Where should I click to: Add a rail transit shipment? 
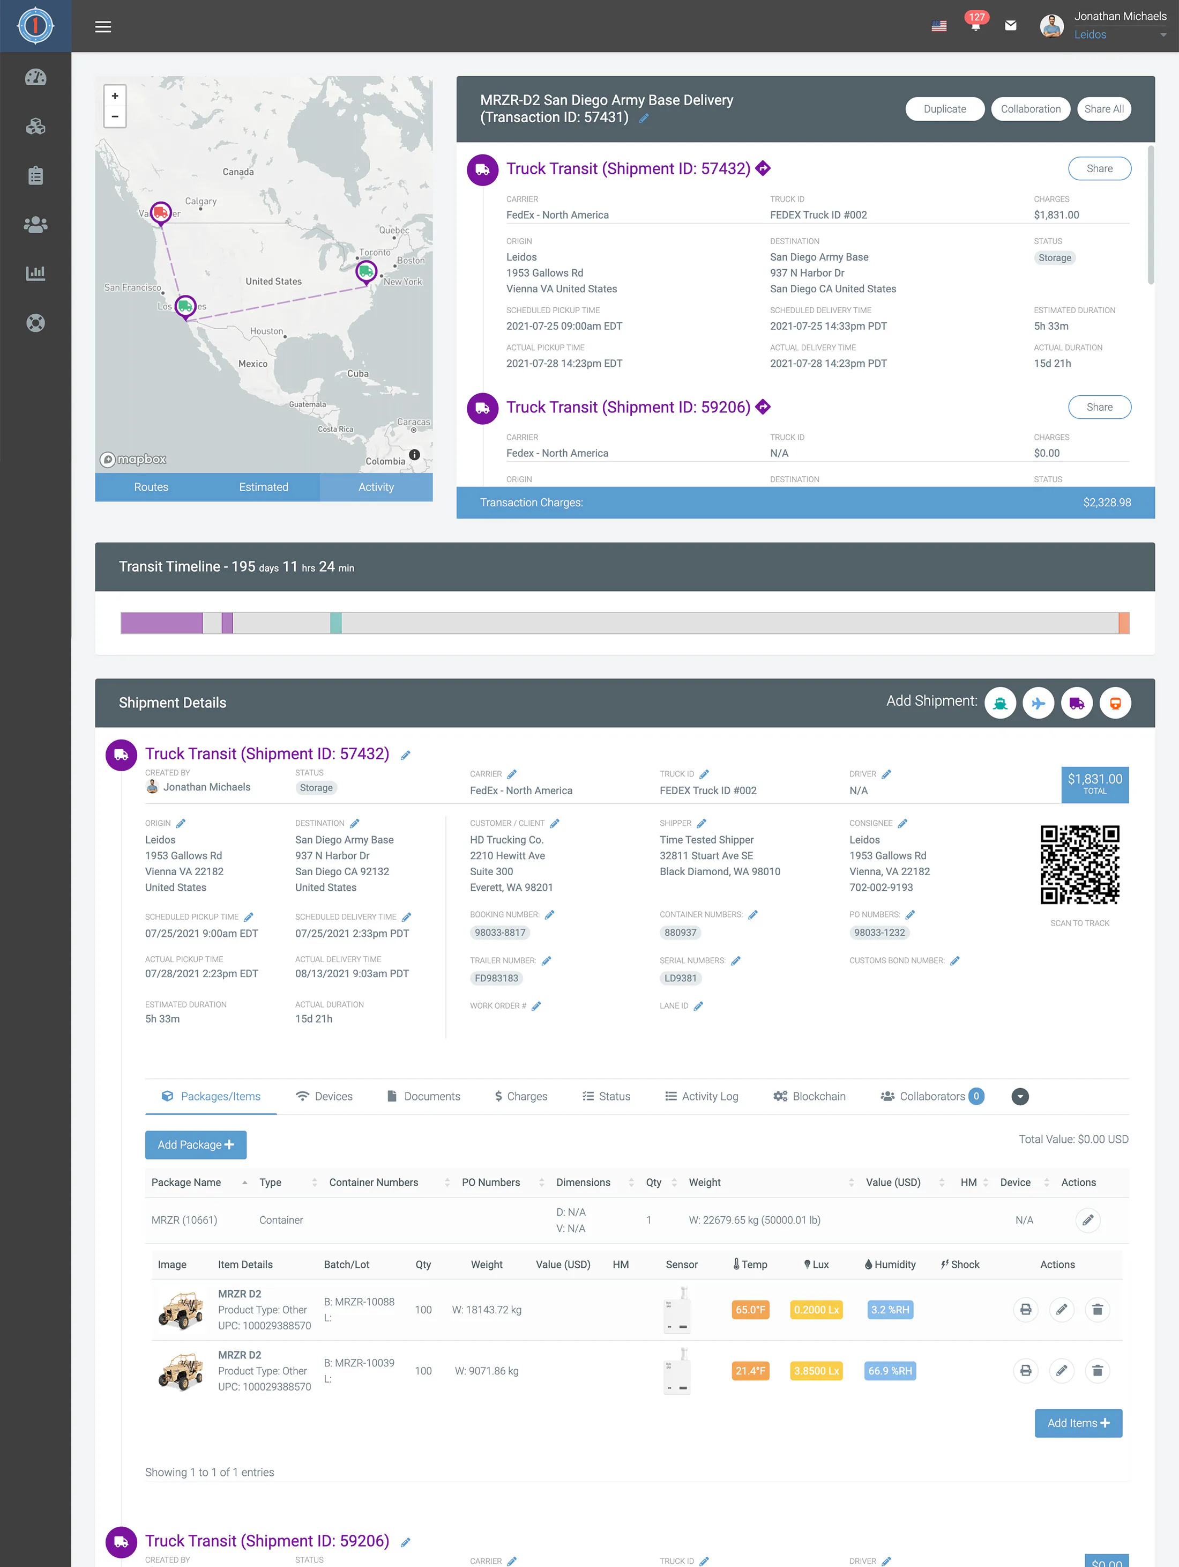[x=1115, y=704]
